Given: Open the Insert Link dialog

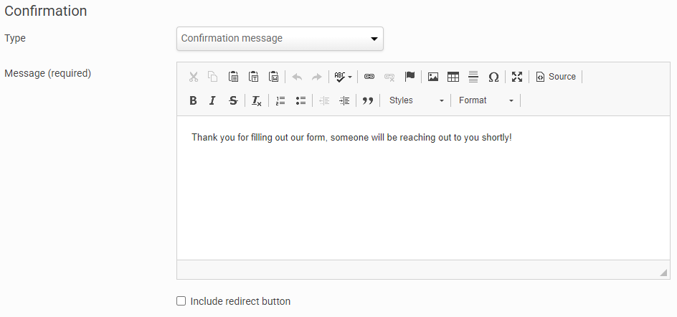Looking at the screenshot, I should coord(369,77).
